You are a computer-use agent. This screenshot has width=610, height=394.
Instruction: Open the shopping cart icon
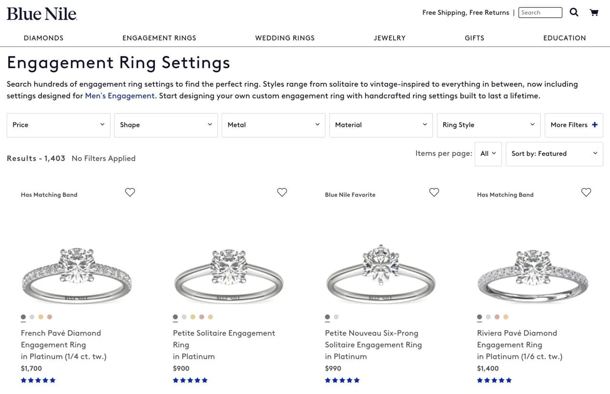594,12
